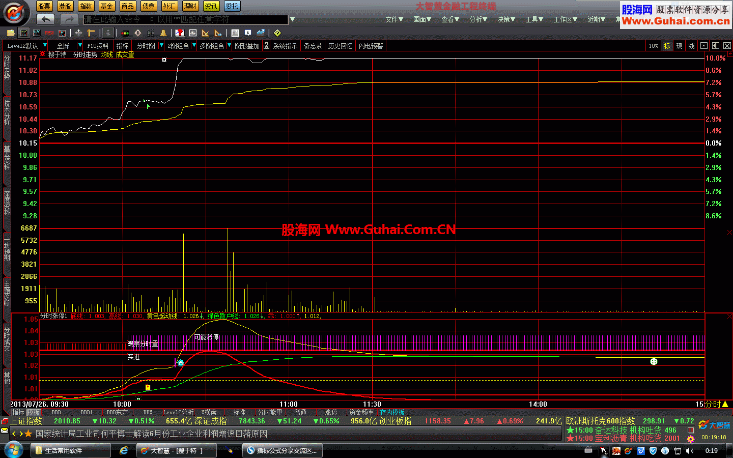Activate the alarm bell icon
Viewport: 733px width, 458px height.
point(163,33)
